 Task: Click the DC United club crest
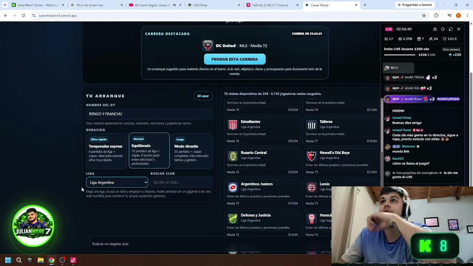(208, 45)
